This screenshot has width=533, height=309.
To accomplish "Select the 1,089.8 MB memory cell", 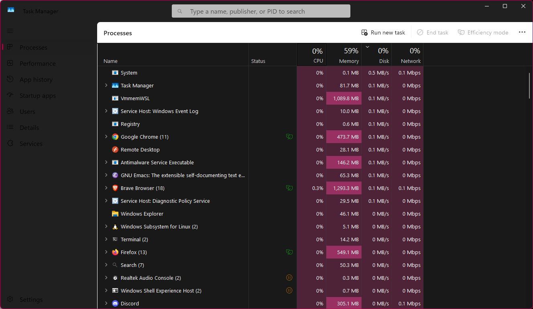I will (x=344, y=98).
